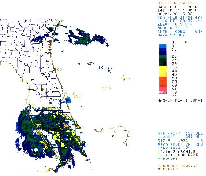206x176 pixels.
Task: Click the green HARDCOPY status text
Action: 168,159
